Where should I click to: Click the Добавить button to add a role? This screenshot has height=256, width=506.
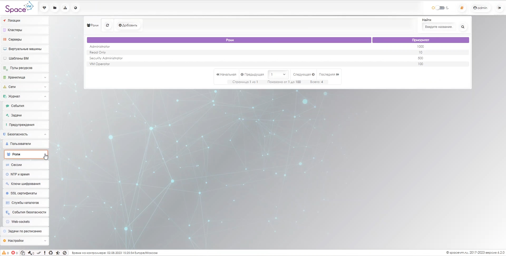click(x=128, y=25)
